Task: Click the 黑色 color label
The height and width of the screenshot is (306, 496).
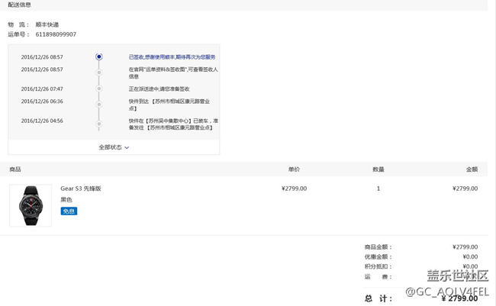Action: (66, 200)
